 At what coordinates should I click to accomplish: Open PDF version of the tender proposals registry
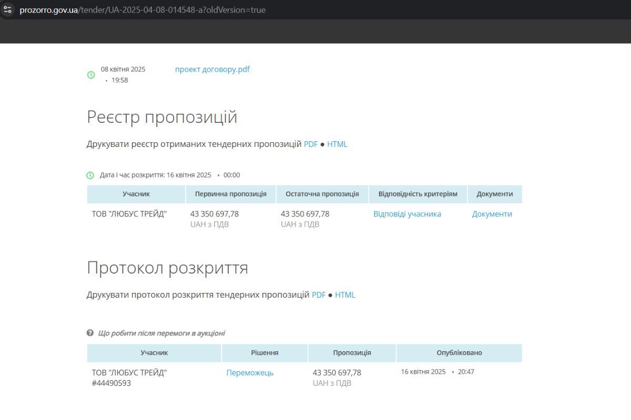click(310, 144)
